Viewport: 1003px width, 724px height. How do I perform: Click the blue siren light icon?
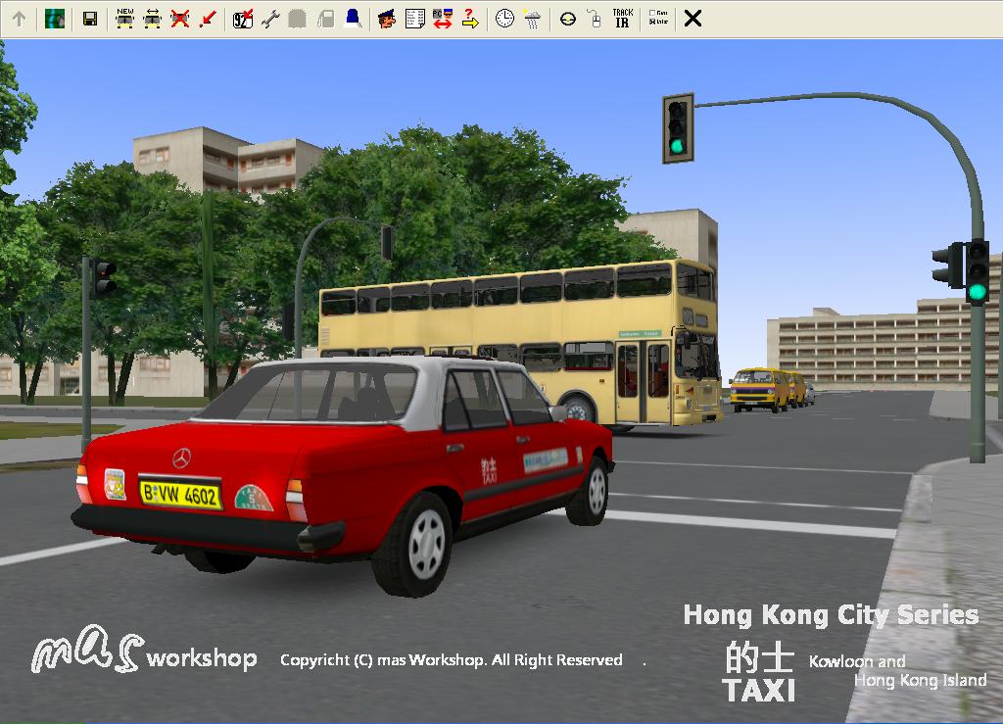tap(353, 19)
